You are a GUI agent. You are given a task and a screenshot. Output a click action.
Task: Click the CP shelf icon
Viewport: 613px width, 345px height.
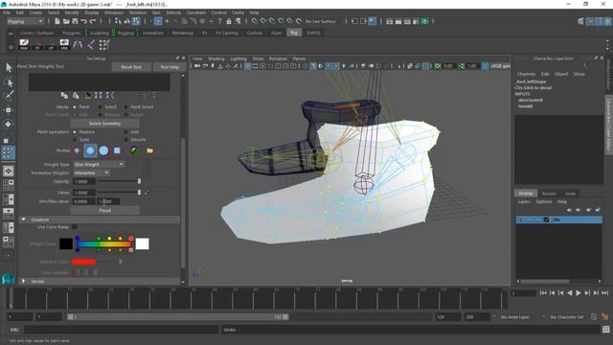[51, 45]
